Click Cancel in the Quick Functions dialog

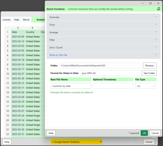155,133
